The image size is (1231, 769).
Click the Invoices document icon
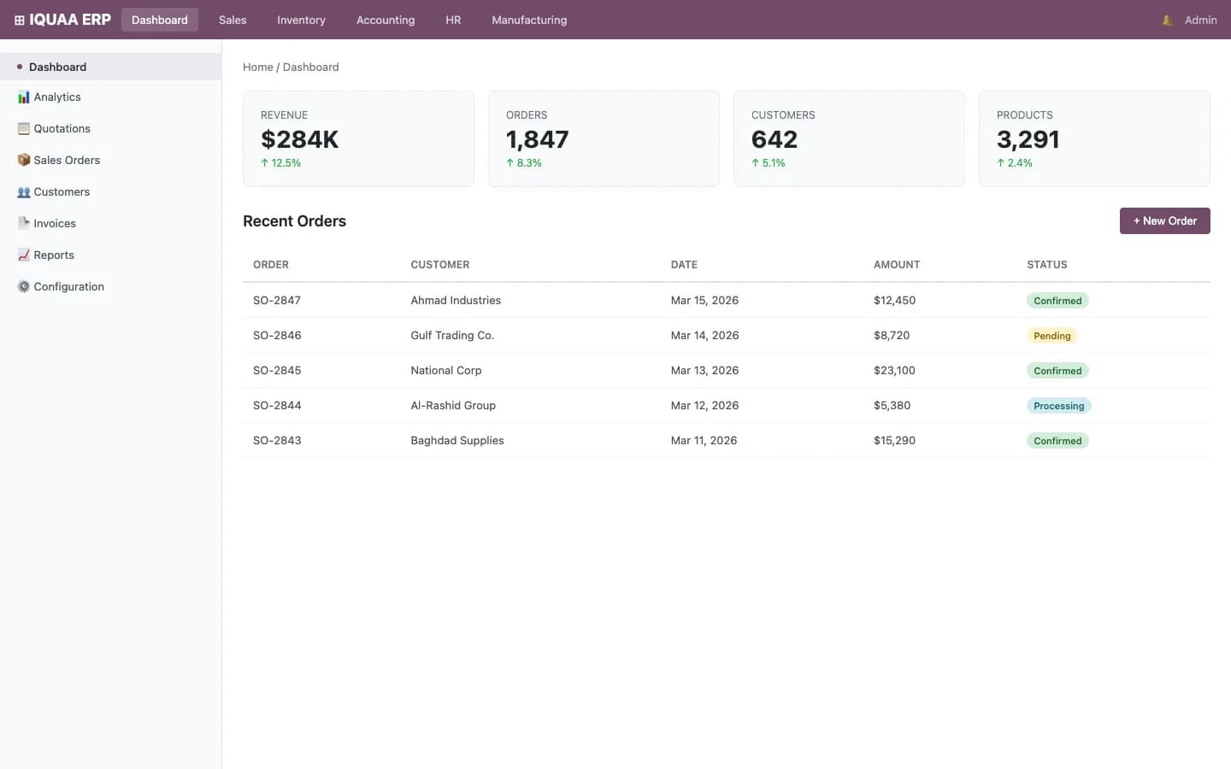23,223
